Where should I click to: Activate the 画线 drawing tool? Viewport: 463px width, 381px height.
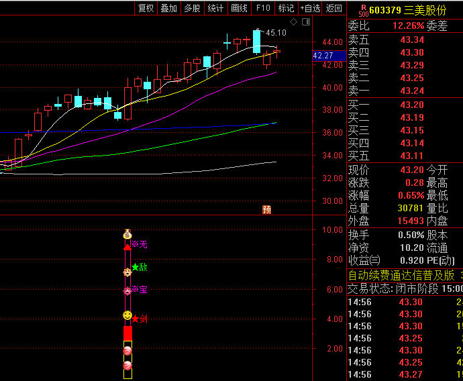pos(239,8)
